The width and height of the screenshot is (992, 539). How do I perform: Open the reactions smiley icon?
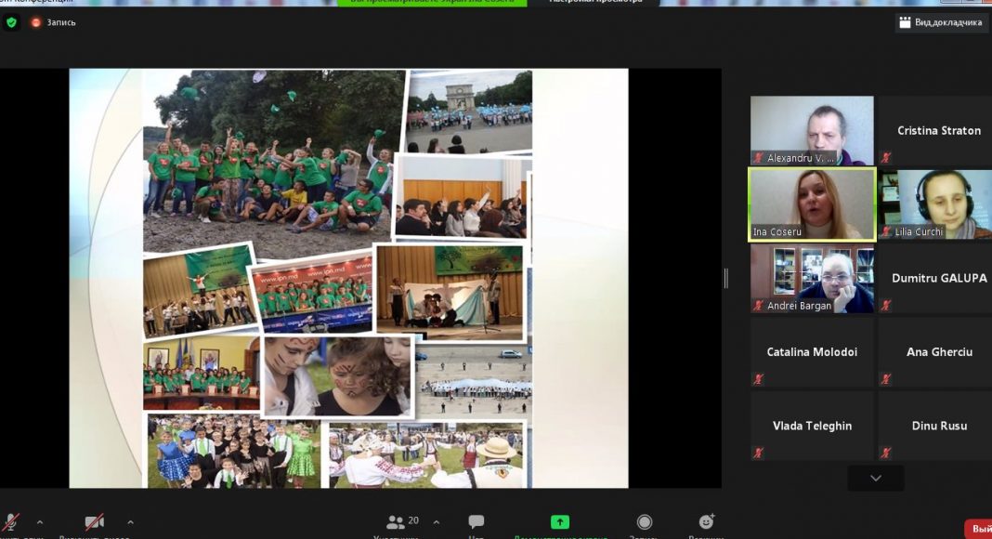tap(707, 521)
